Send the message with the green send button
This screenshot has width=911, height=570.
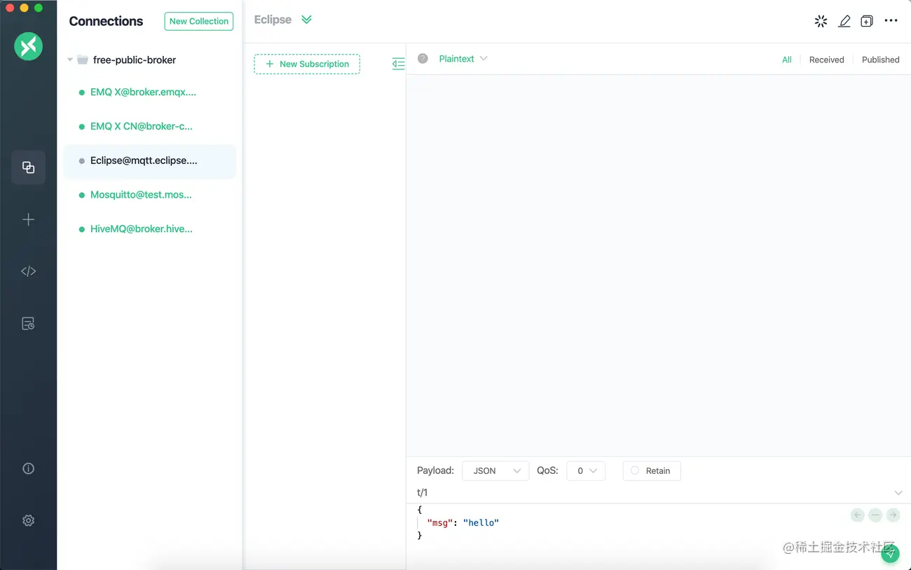pyautogui.click(x=890, y=554)
